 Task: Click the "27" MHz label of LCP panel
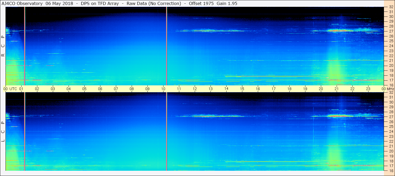tap(391, 117)
